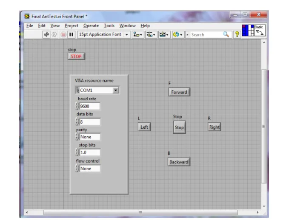Toggle the red STOP boolean button

click(x=76, y=56)
